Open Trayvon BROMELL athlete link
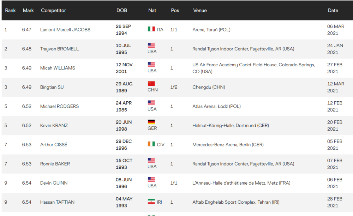Screen dimensions: 353x216 click(59, 49)
